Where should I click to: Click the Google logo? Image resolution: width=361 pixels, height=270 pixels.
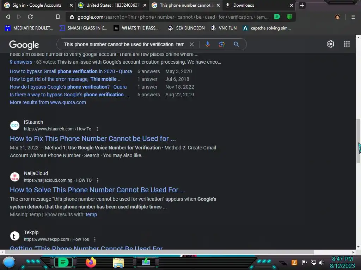point(24,45)
